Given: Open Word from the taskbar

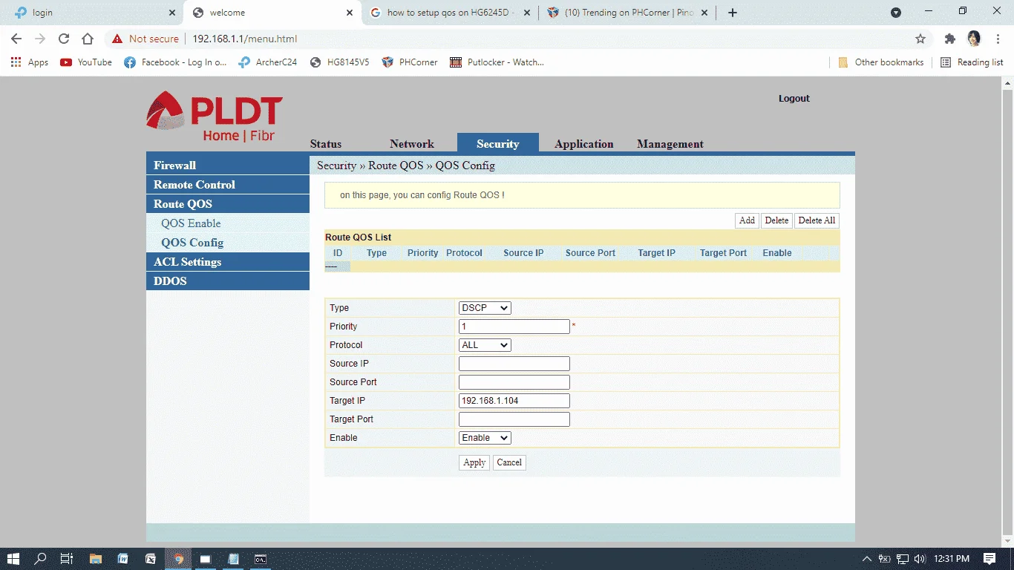Looking at the screenshot, I should pyautogui.click(x=122, y=559).
